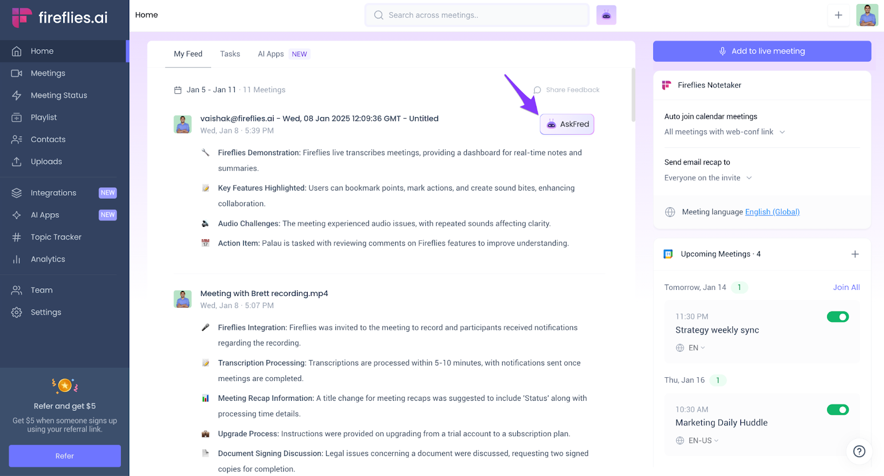Screen dimensions: 884x476
Task: Click the AI Apps sparkle icon in sidebar
Action: 17,215
